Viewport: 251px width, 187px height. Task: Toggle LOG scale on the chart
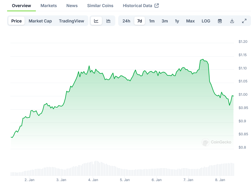[206, 21]
